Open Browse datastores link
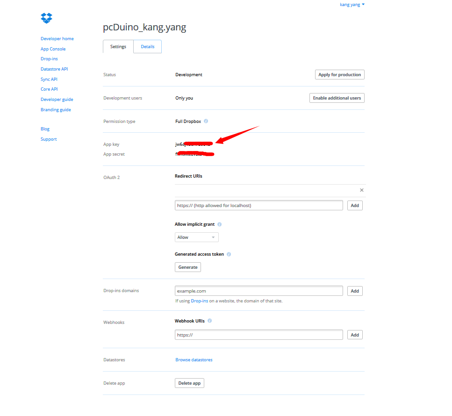 coord(194,360)
